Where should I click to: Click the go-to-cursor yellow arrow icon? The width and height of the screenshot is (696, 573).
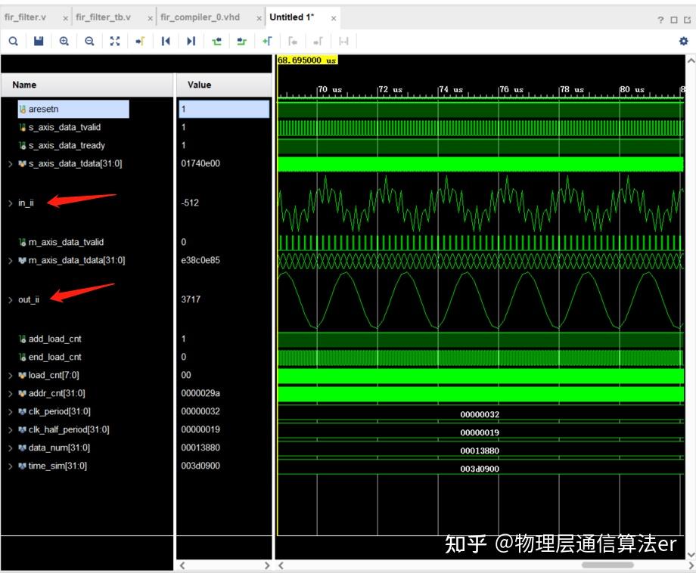point(140,41)
